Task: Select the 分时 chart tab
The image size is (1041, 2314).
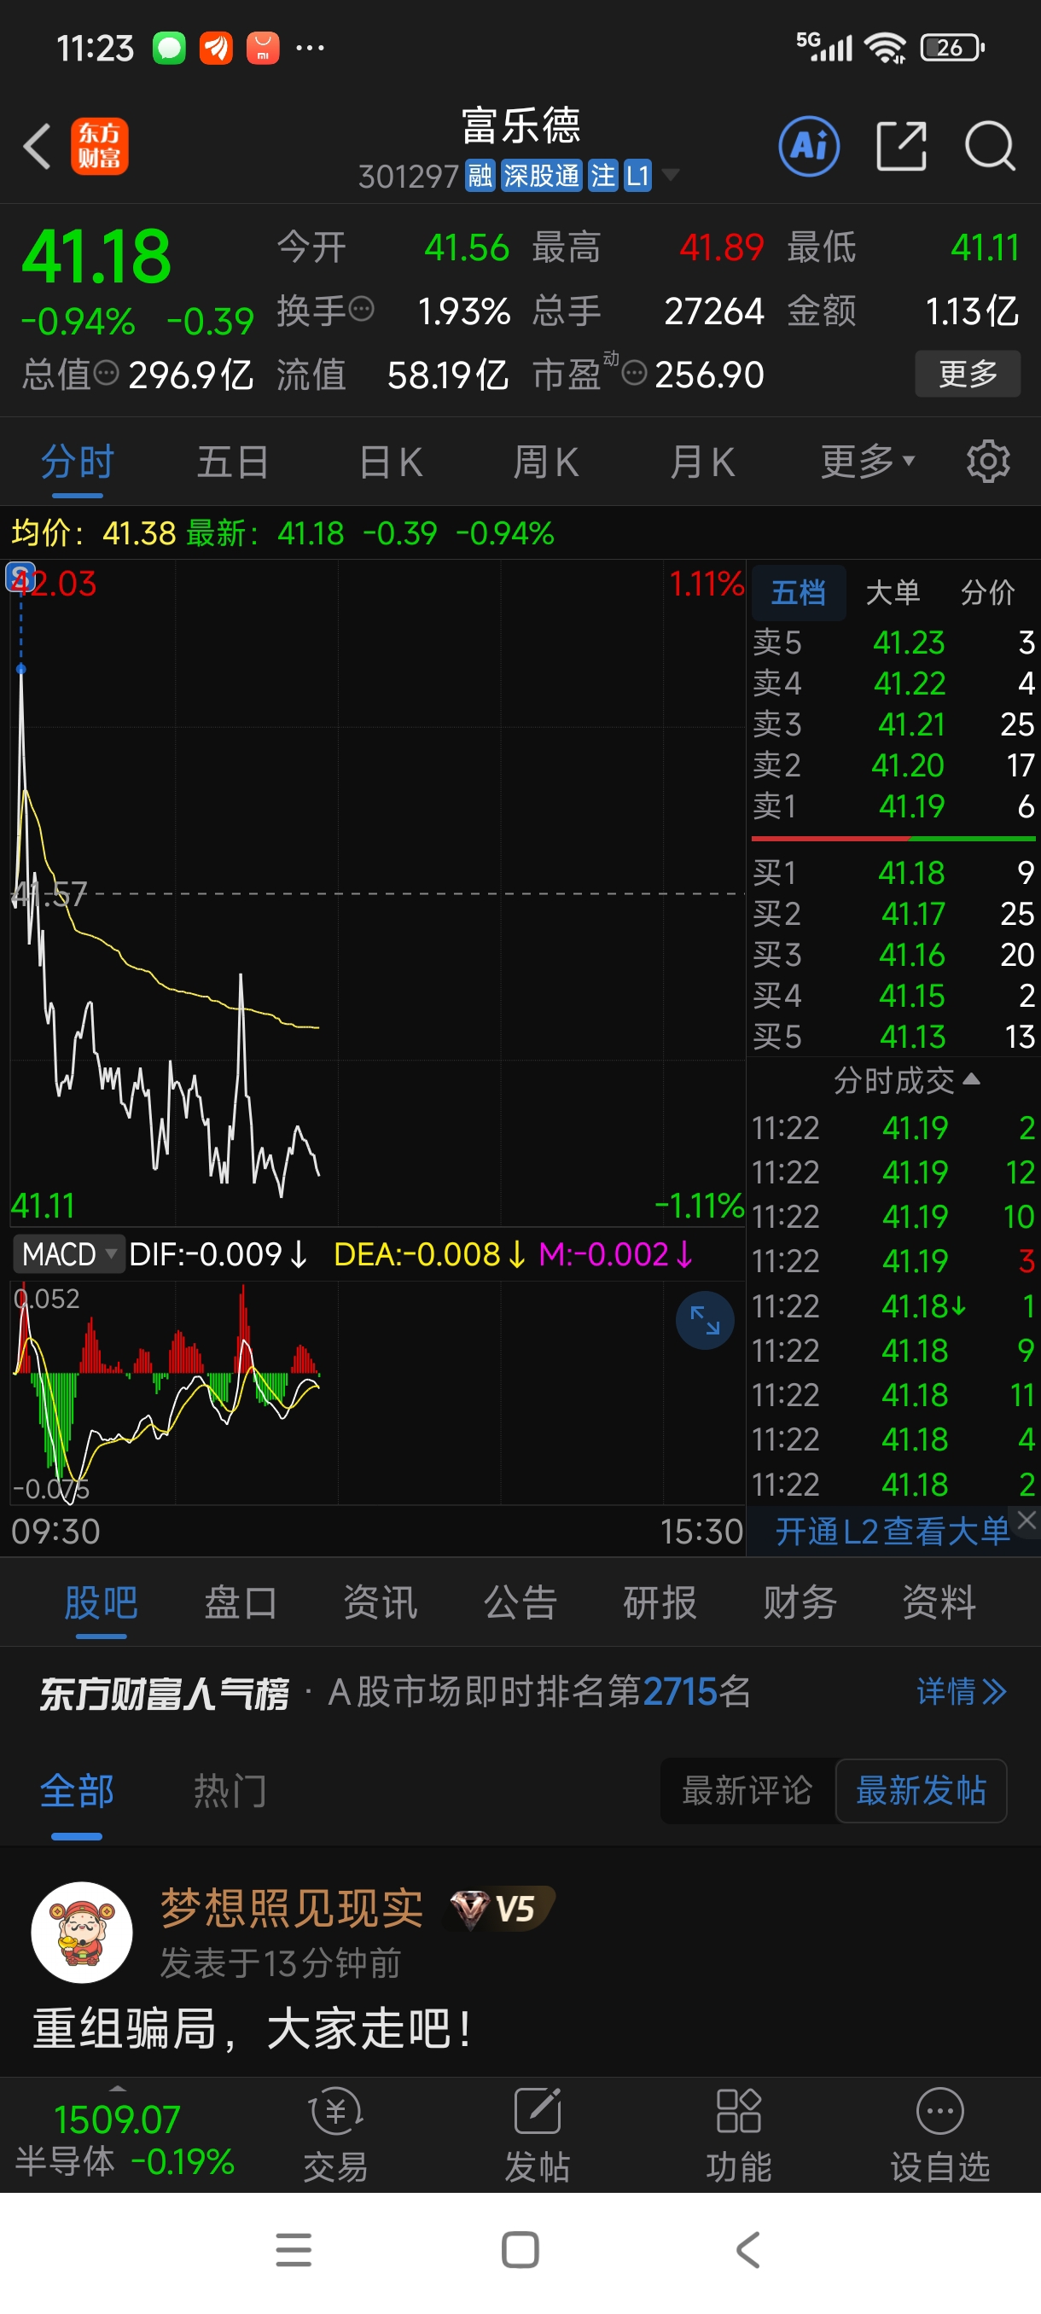Action: coord(78,461)
